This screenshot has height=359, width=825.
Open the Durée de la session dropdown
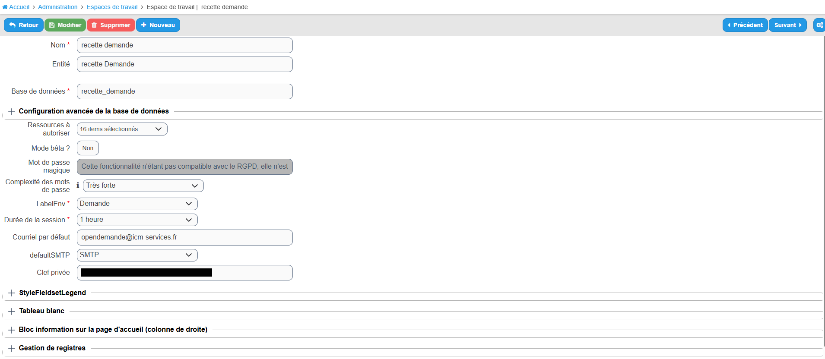click(x=137, y=220)
